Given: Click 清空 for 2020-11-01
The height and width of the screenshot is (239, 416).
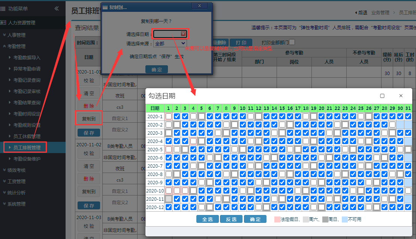Looking at the screenshot, I should coord(88,93).
